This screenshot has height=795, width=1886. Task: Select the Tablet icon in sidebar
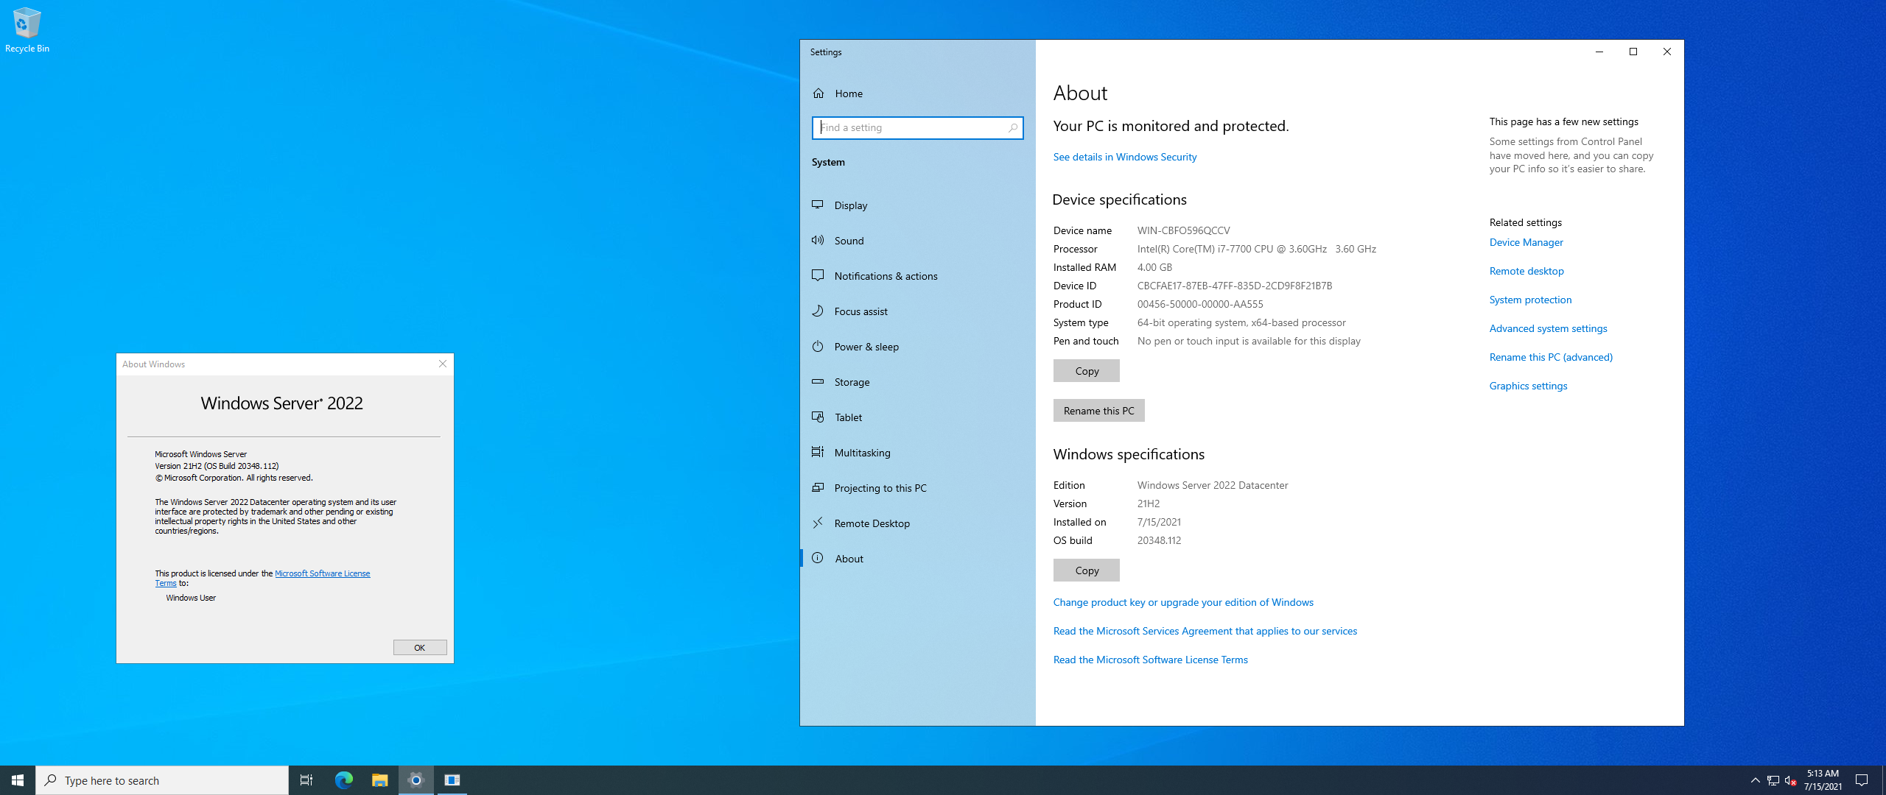[x=818, y=417]
